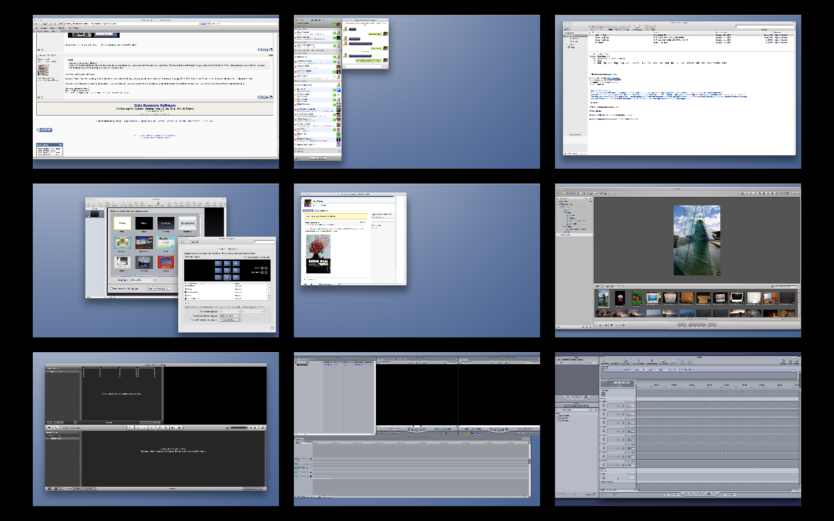
Task: Open the Colors panel from Keynote's toolbar
Action: 220,203
